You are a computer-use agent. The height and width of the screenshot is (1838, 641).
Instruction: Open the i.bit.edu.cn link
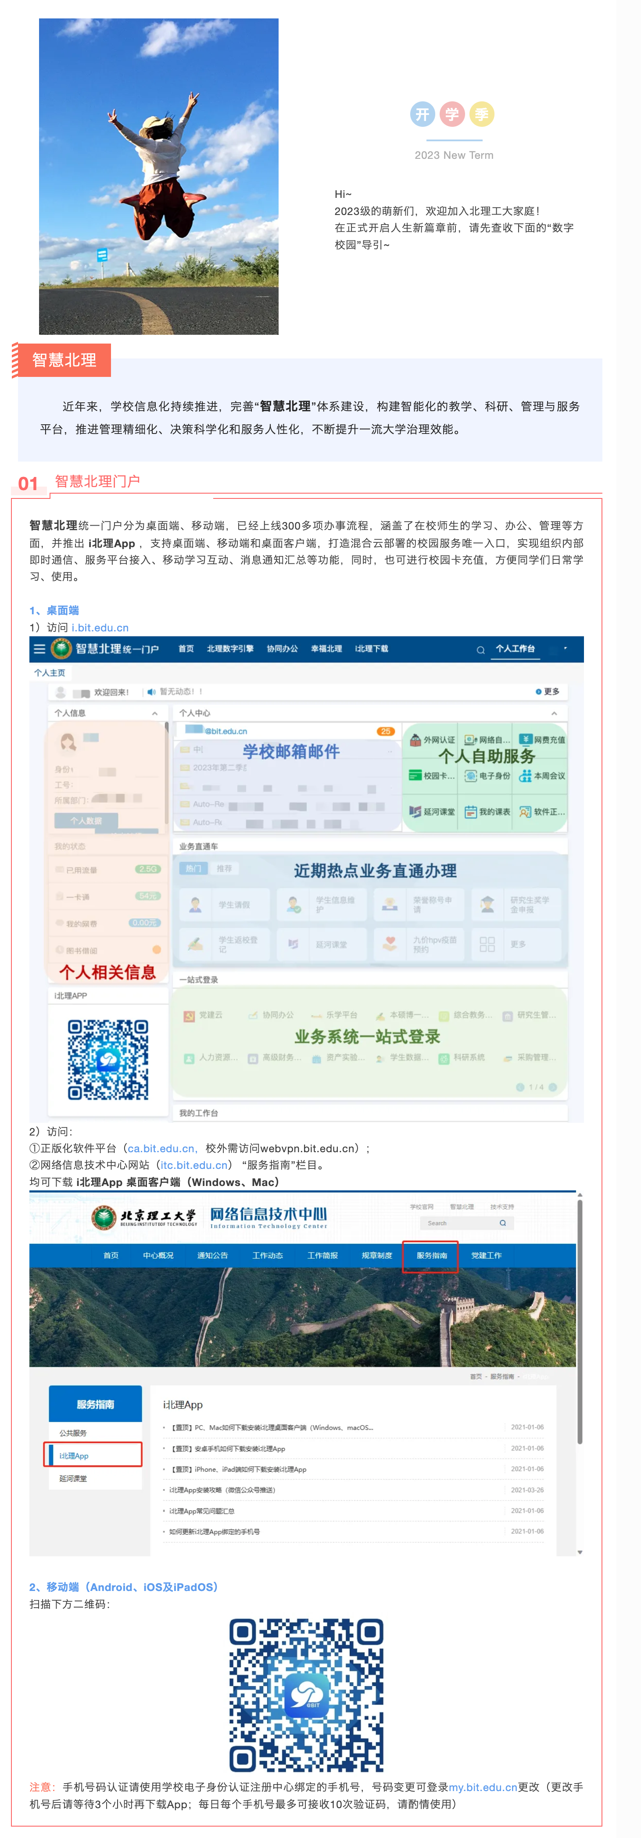click(x=100, y=627)
